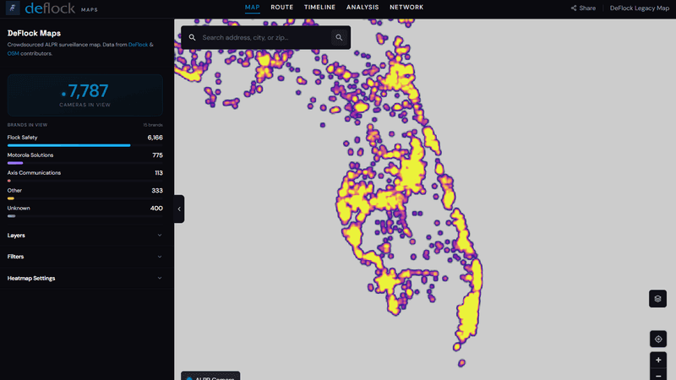
Task: Go to the ANALYSIS tab
Action: tap(363, 8)
